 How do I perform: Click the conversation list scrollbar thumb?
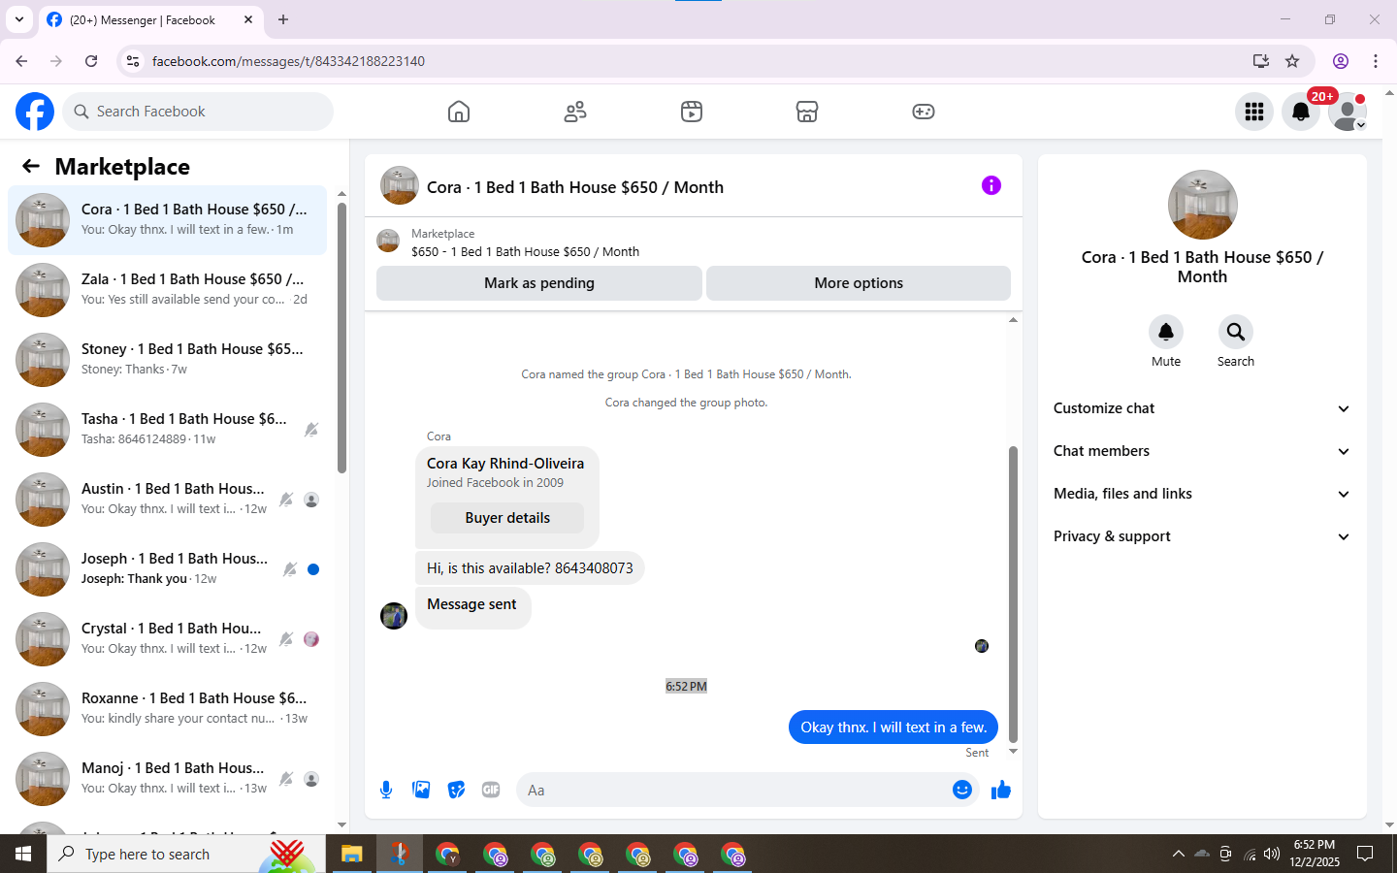[x=341, y=338]
